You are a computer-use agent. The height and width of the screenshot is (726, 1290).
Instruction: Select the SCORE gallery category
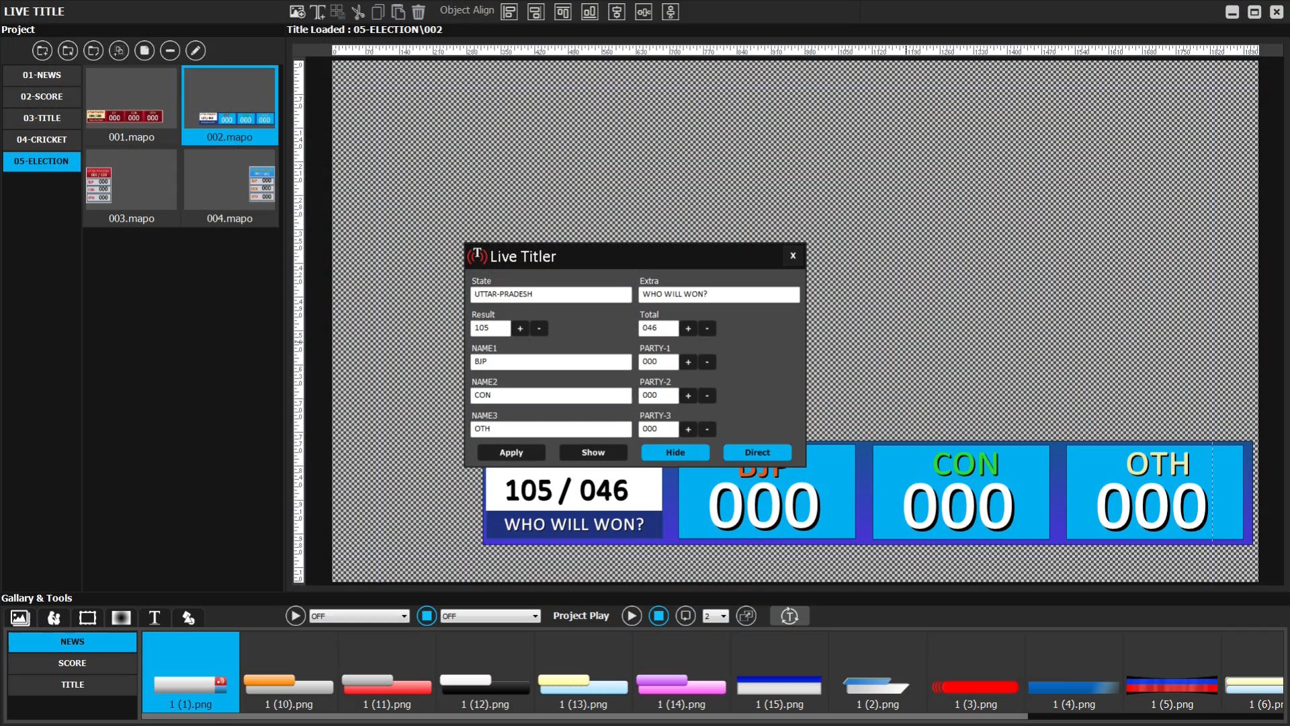72,663
